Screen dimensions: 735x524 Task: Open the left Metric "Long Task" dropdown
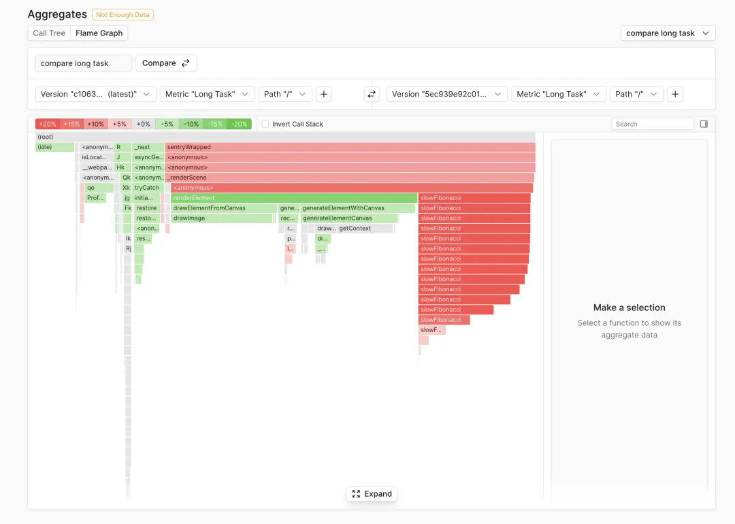point(207,94)
